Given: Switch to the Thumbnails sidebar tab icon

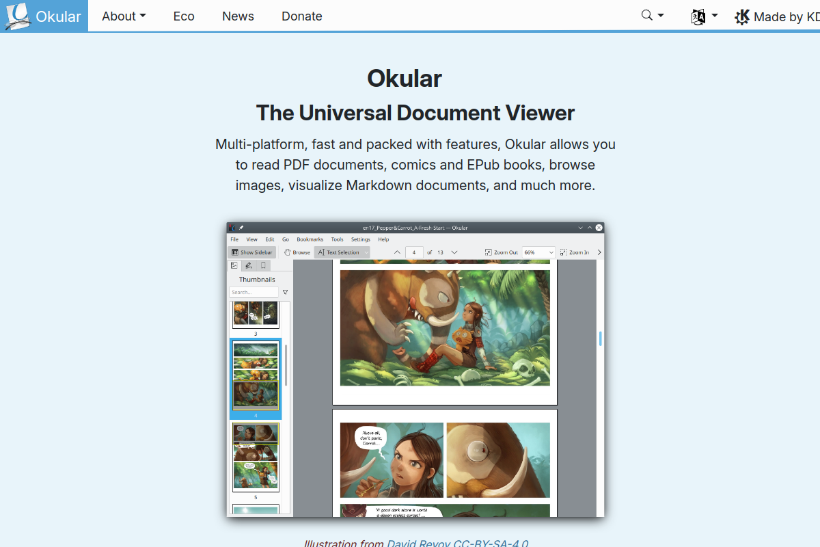Looking at the screenshot, I should pos(234,265).
